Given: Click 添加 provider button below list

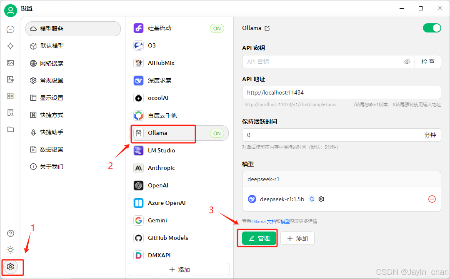Looking at the screenshot, I should [179, 270].
